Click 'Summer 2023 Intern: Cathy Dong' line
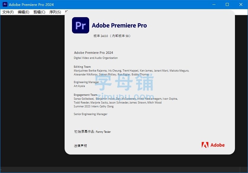This screenshot has height=173, width=248. click(94, 106)
